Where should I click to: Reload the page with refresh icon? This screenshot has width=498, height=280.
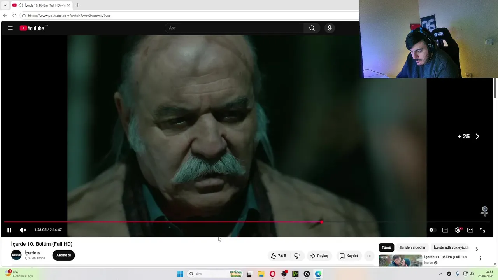pyautogui.click(x=14, y=16)
